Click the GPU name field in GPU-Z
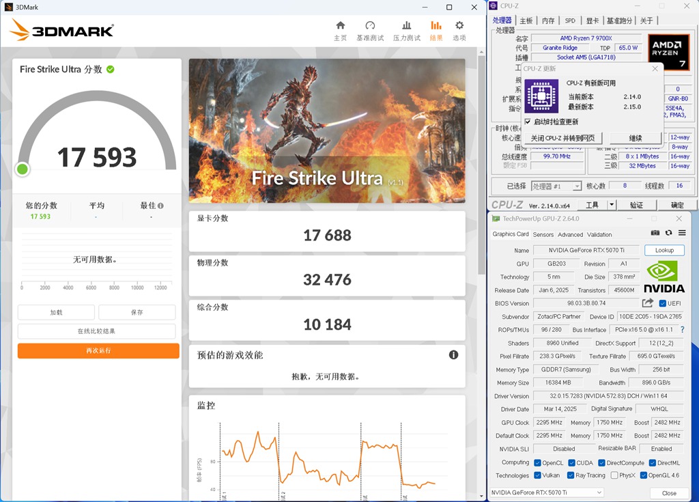The image size is (699, 502). click(586, 251)
